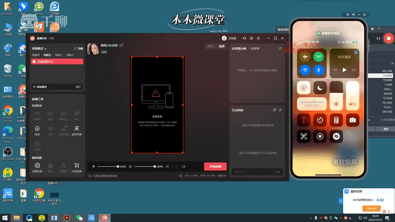Switch to 玩家榜 tab
Image resolution: width=395 pixels, height=222 pixels.
255,49
